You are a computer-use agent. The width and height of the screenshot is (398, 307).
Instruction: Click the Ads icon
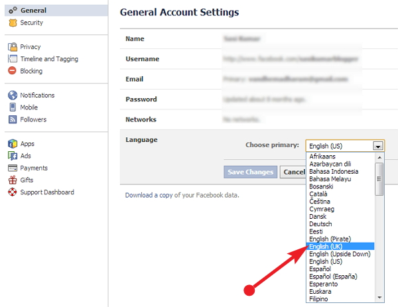(x=13, y=156)
